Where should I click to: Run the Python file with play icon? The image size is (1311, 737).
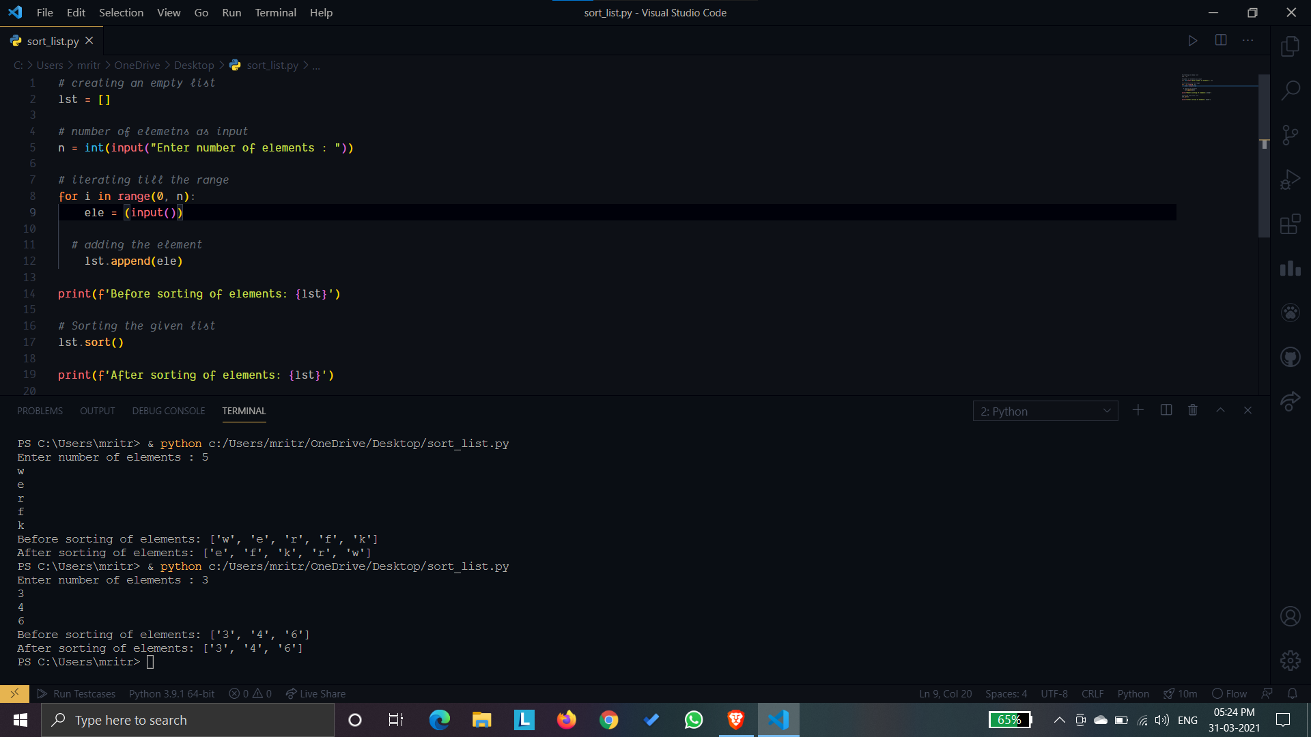point(1192,41)
